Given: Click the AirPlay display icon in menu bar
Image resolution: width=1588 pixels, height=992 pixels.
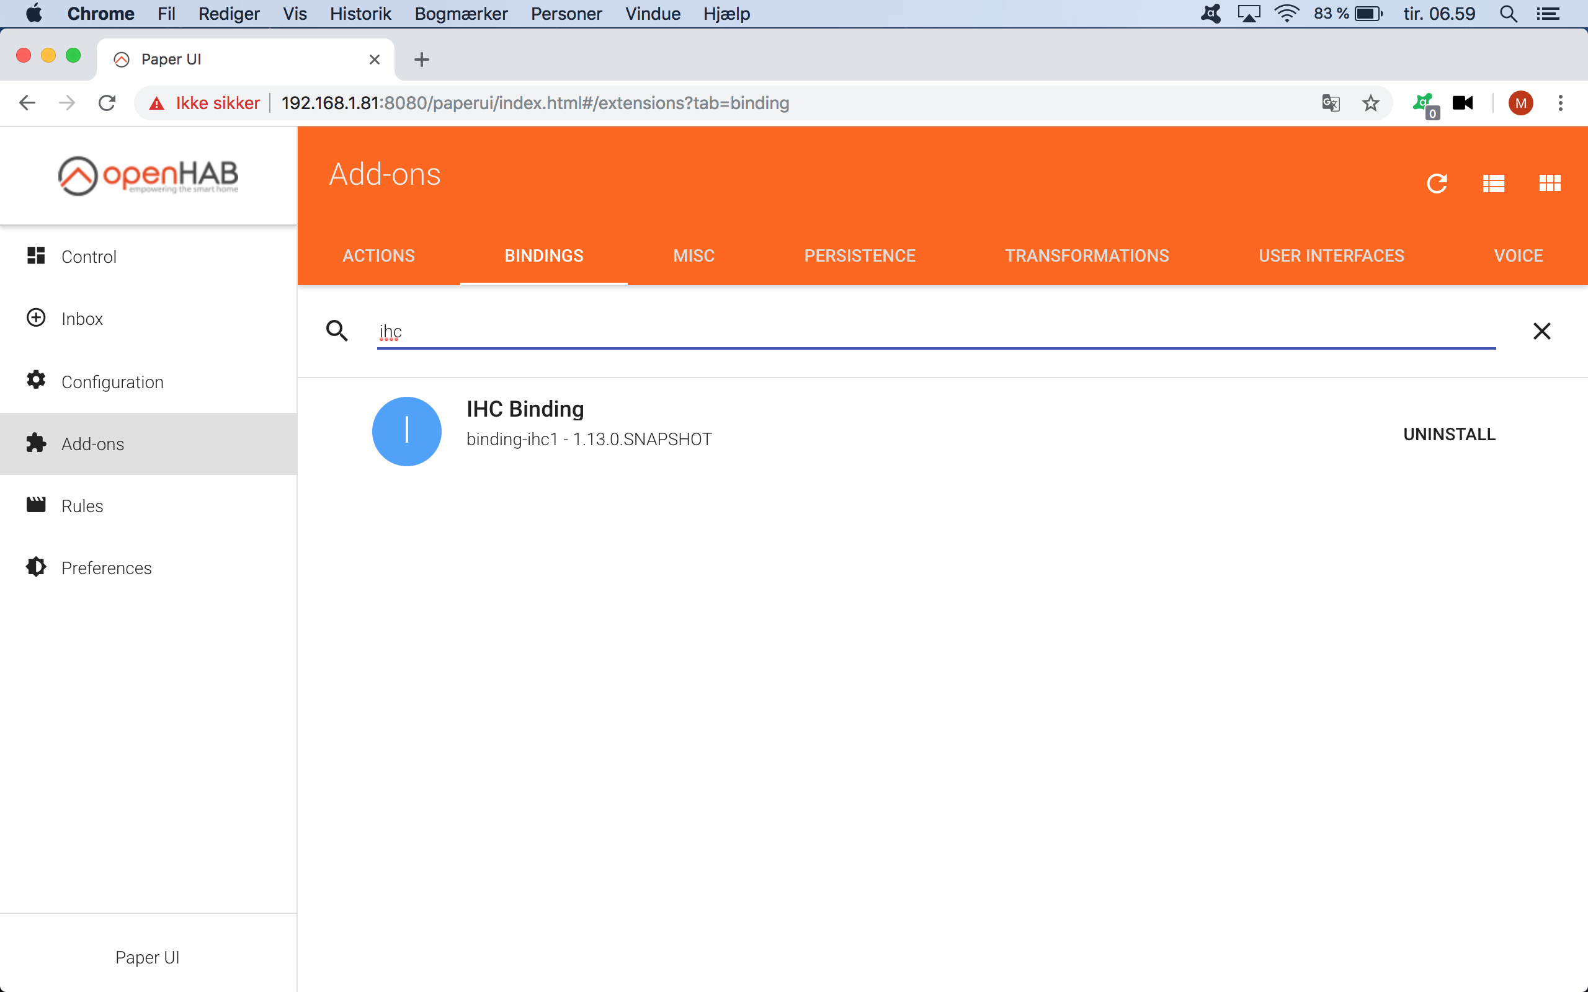Looking at the screenshot, I should [1249, 14].
